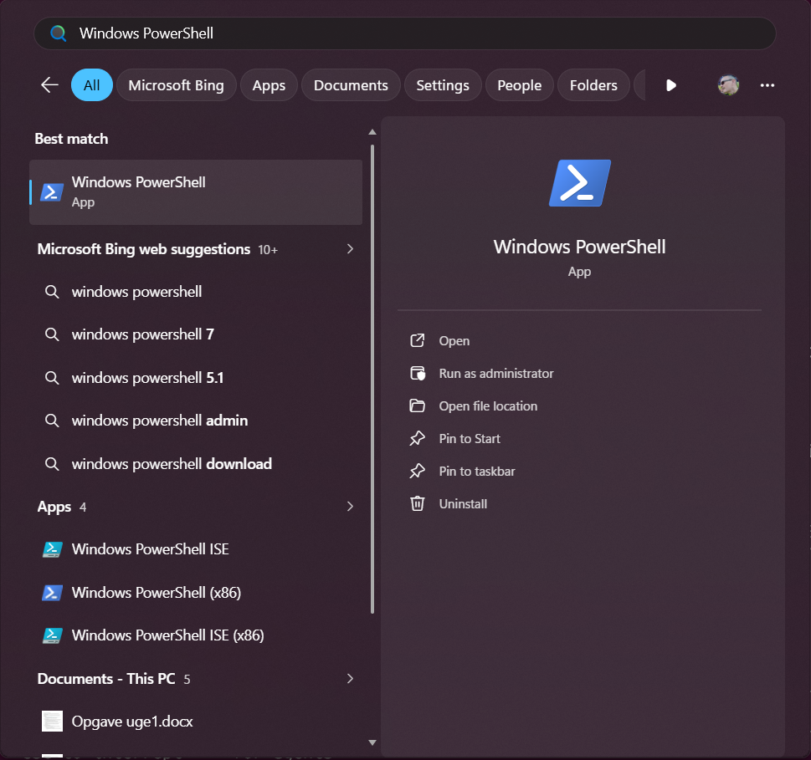Click the search magnifier icon in search box
Viewport: 811px width, 760px height.
pyautogui.click(x=58, y=33)
